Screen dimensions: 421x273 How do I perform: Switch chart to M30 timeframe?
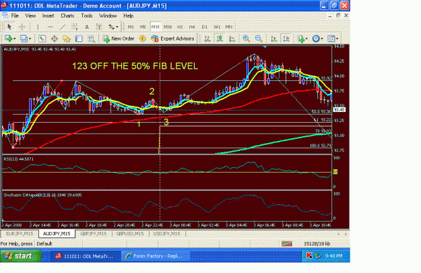168,26
